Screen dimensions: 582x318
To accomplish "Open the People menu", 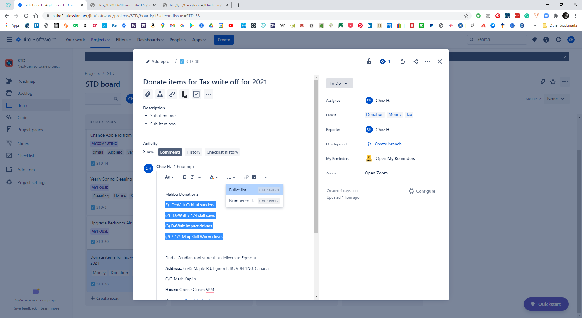I will click(x=178, y=40).
